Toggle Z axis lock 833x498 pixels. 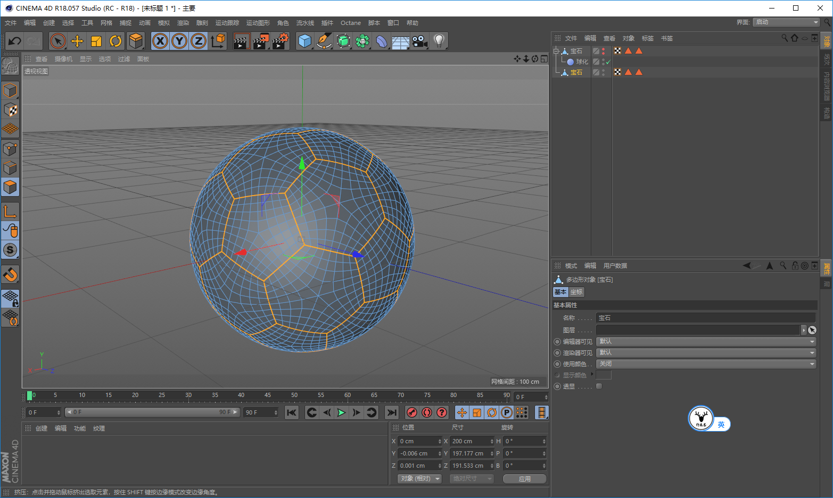[x=199, y=41]
